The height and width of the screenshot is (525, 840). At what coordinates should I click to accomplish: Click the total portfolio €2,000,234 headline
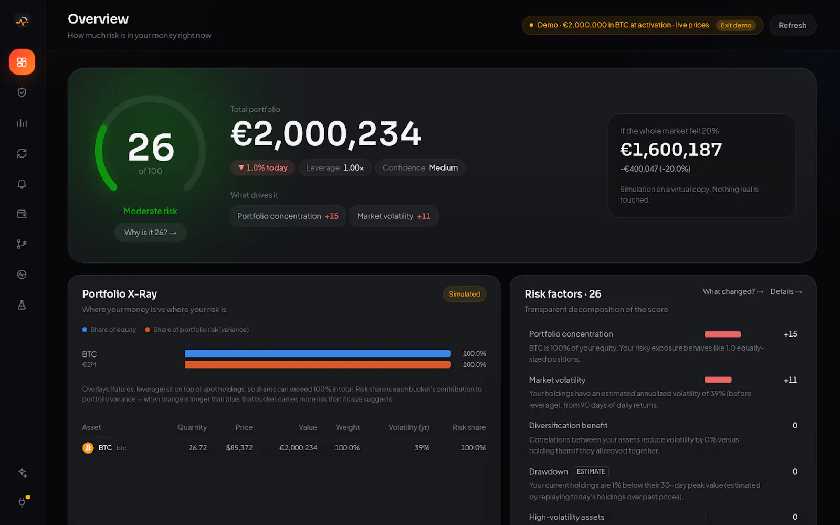pyautogui.click(x=326, y=133)
